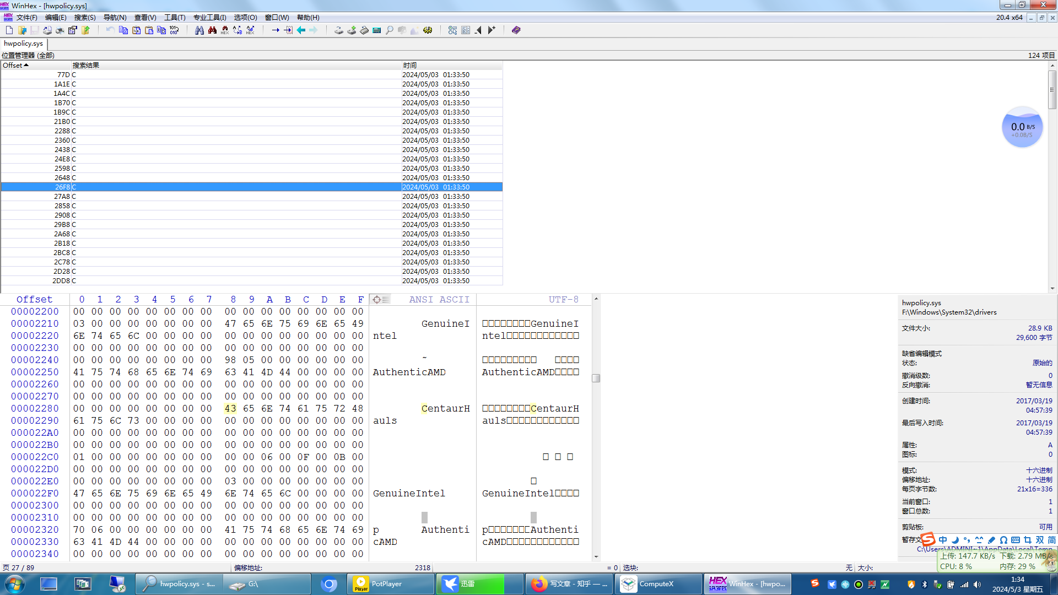The width and height of the screenshot is (1058, 595).
Task: Select search result at offset 2858
Action: coord(62,206)
